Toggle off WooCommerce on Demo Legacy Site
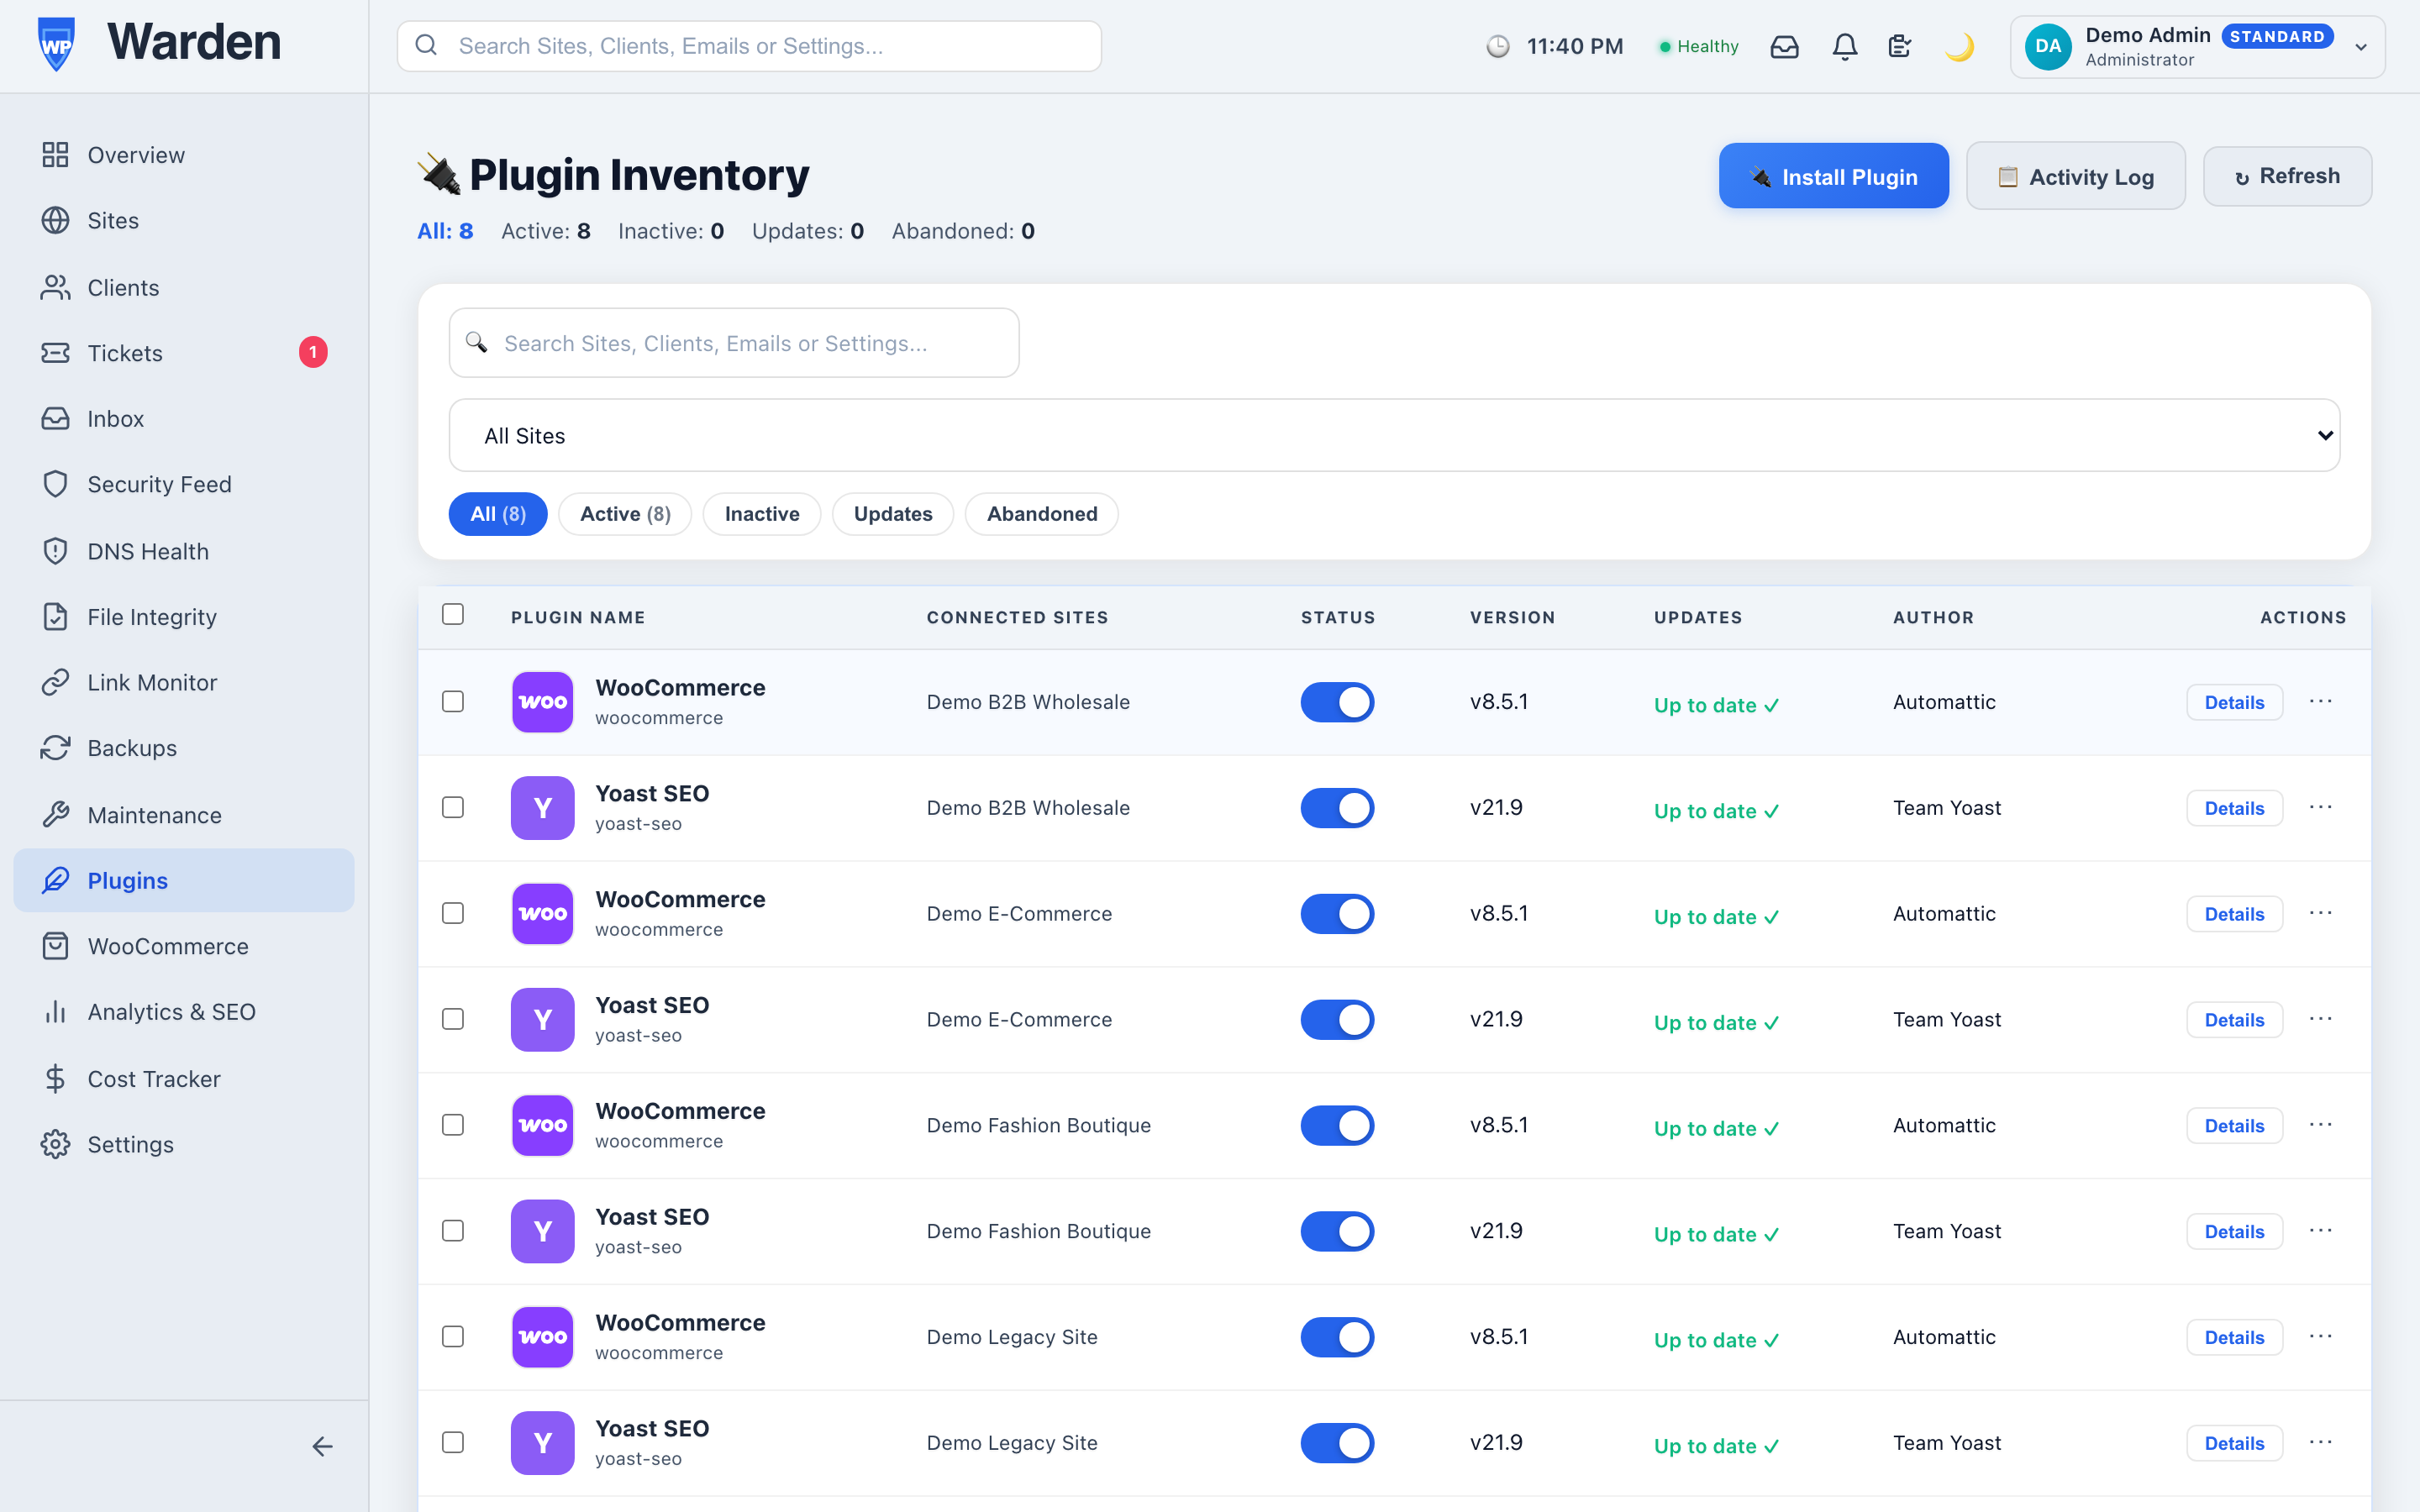This screenshot has width=2420, height=1512. click(x=1337, y=1338)
